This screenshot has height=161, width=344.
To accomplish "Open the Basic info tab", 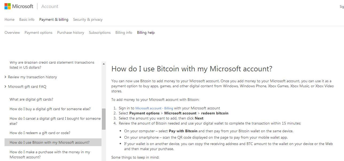I will coord(27,19).
